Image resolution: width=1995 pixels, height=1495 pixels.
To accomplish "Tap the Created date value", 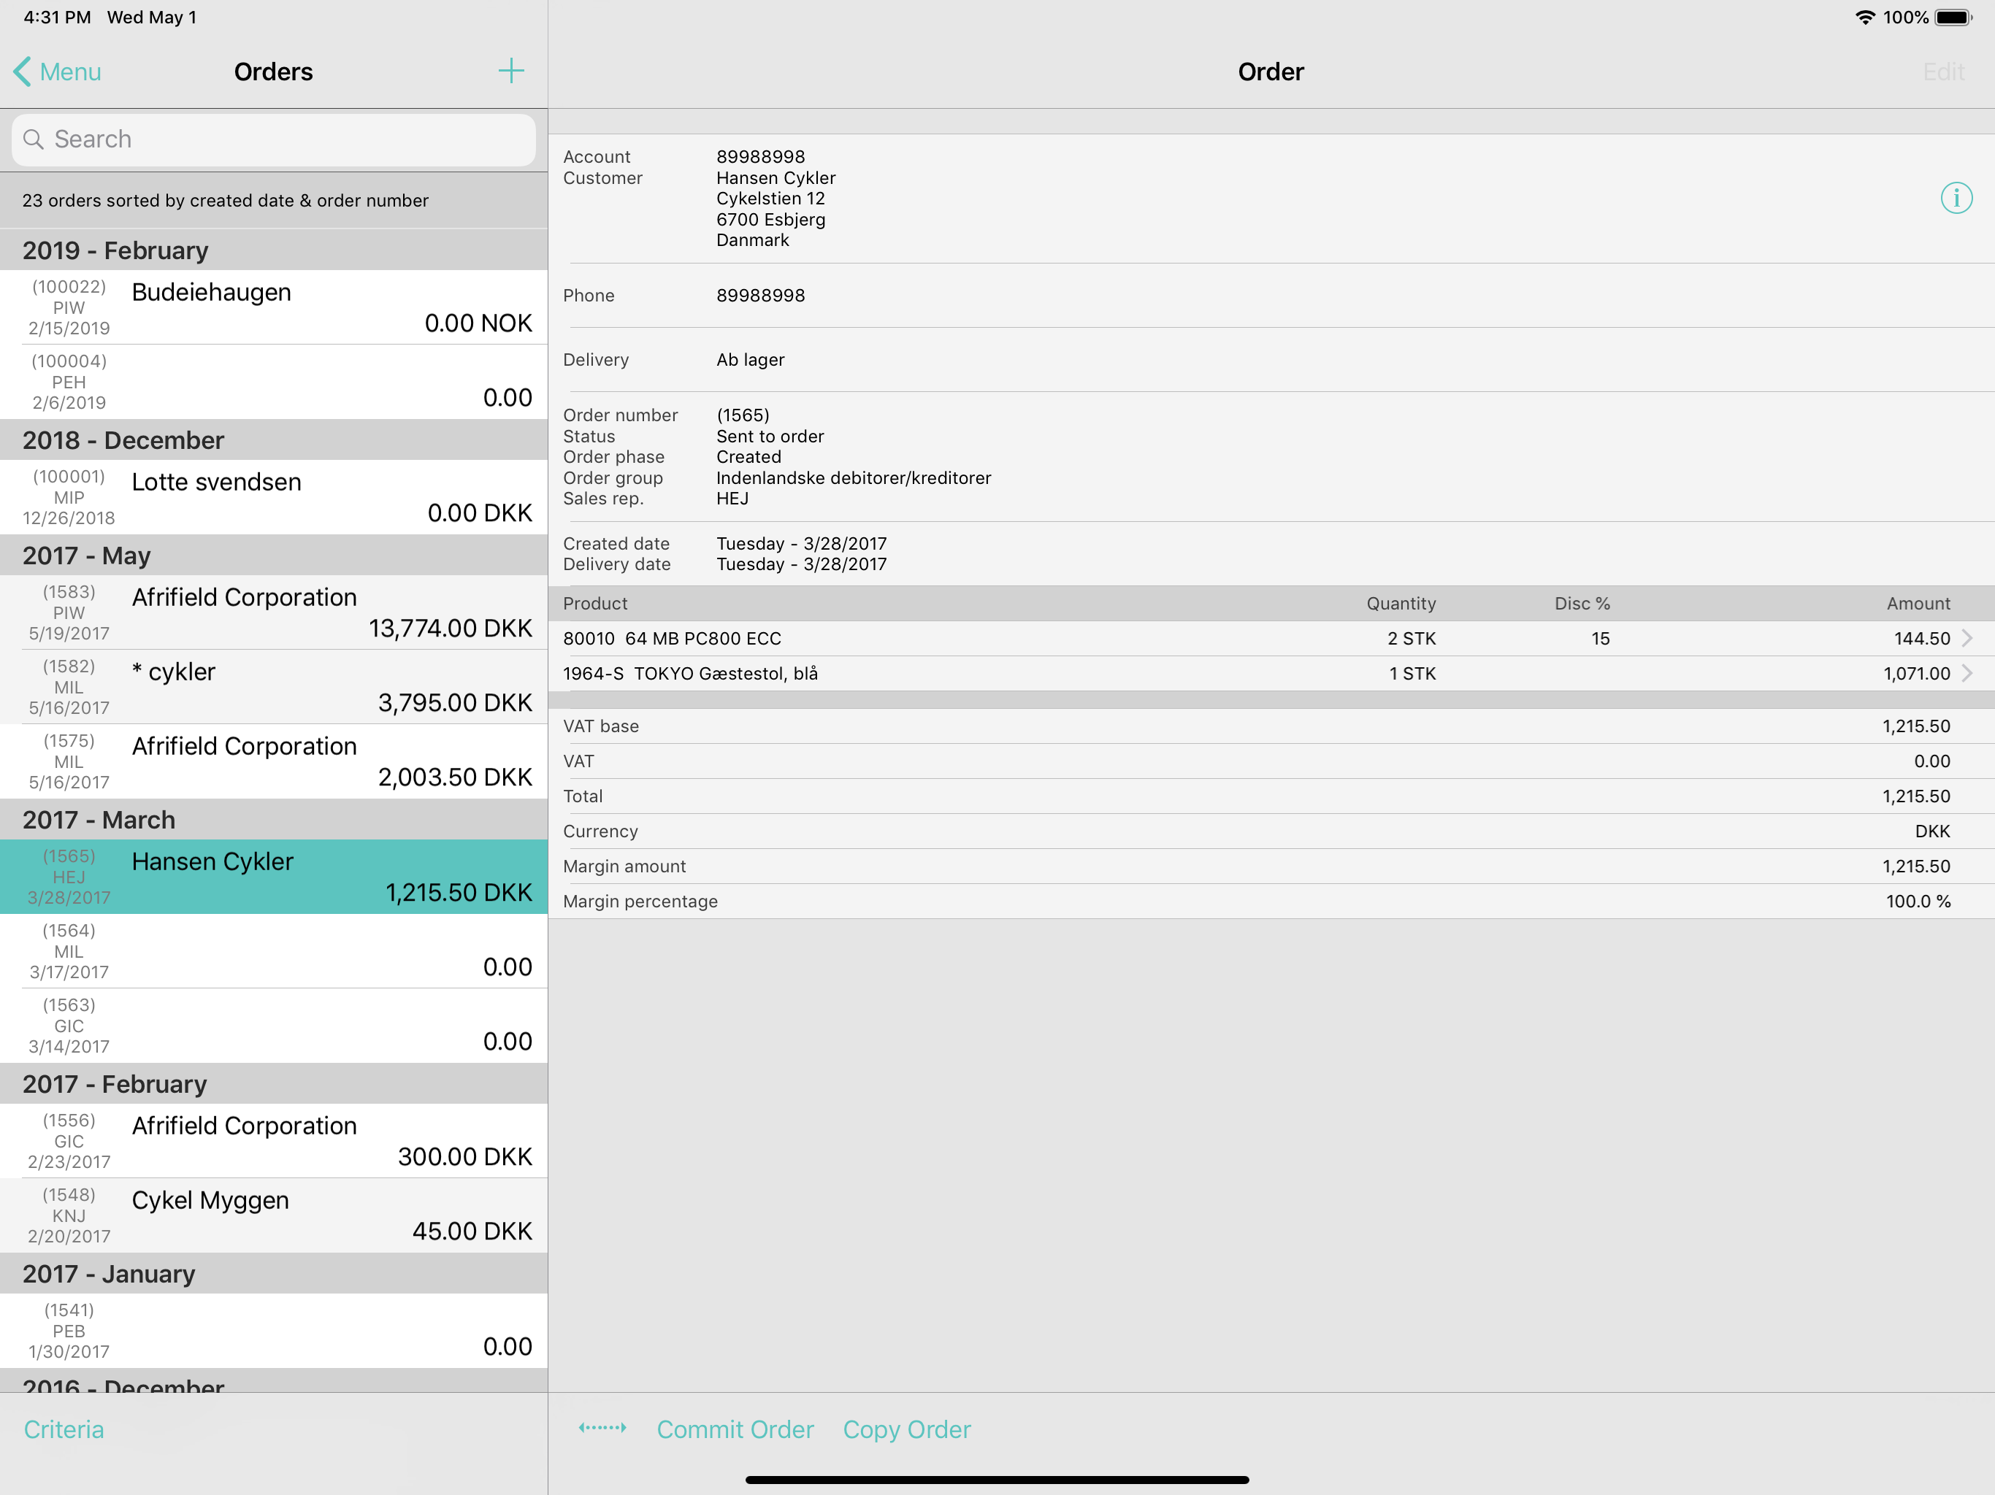I will pyautogui.click(x=802, y=544).
